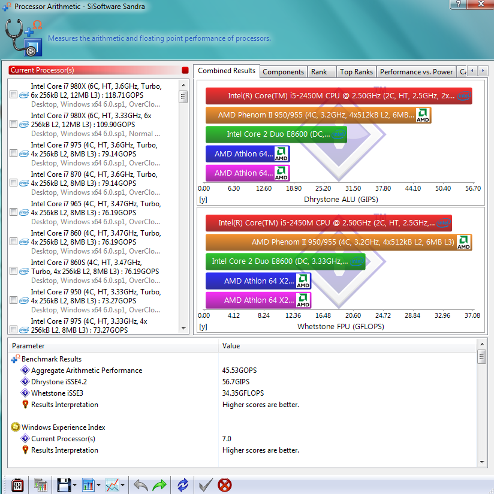Viewport: 494px width, 494px height.
Task: Click the Intel logo on the Dhrystone i5-2450M bar
Action: pos(464,96)
